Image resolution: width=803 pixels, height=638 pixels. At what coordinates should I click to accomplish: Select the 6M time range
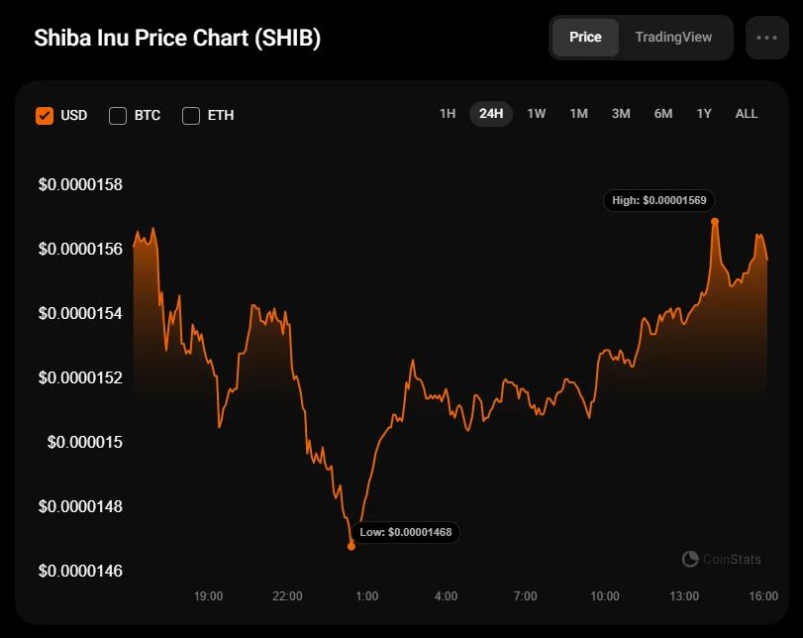[x=663, y=114]
